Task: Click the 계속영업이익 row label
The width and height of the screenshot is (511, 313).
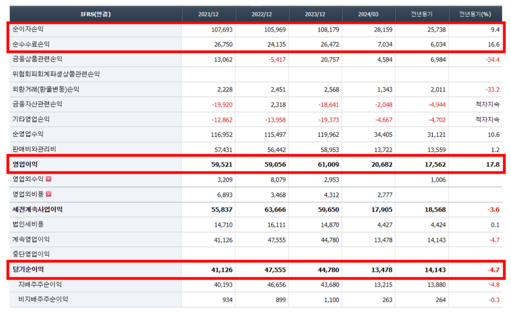Action: (31, 239)
